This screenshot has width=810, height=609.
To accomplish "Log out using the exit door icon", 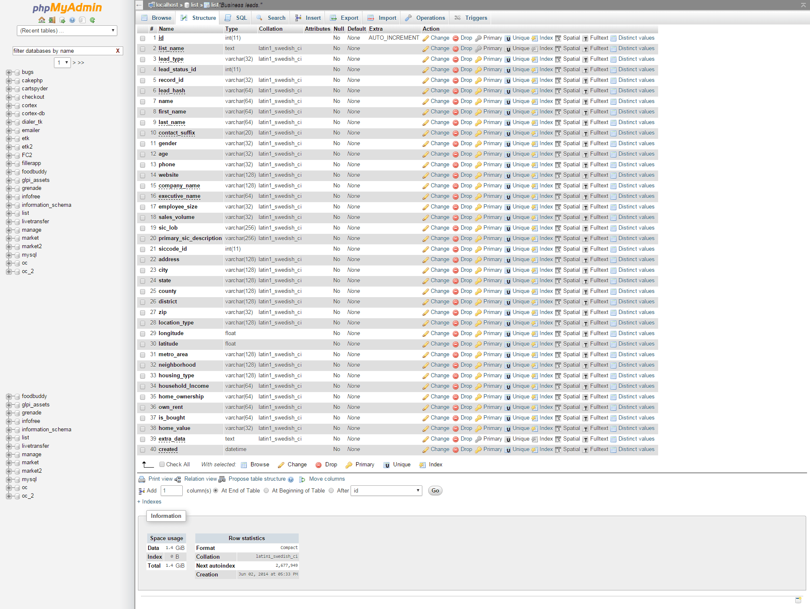I will point(52,20).
